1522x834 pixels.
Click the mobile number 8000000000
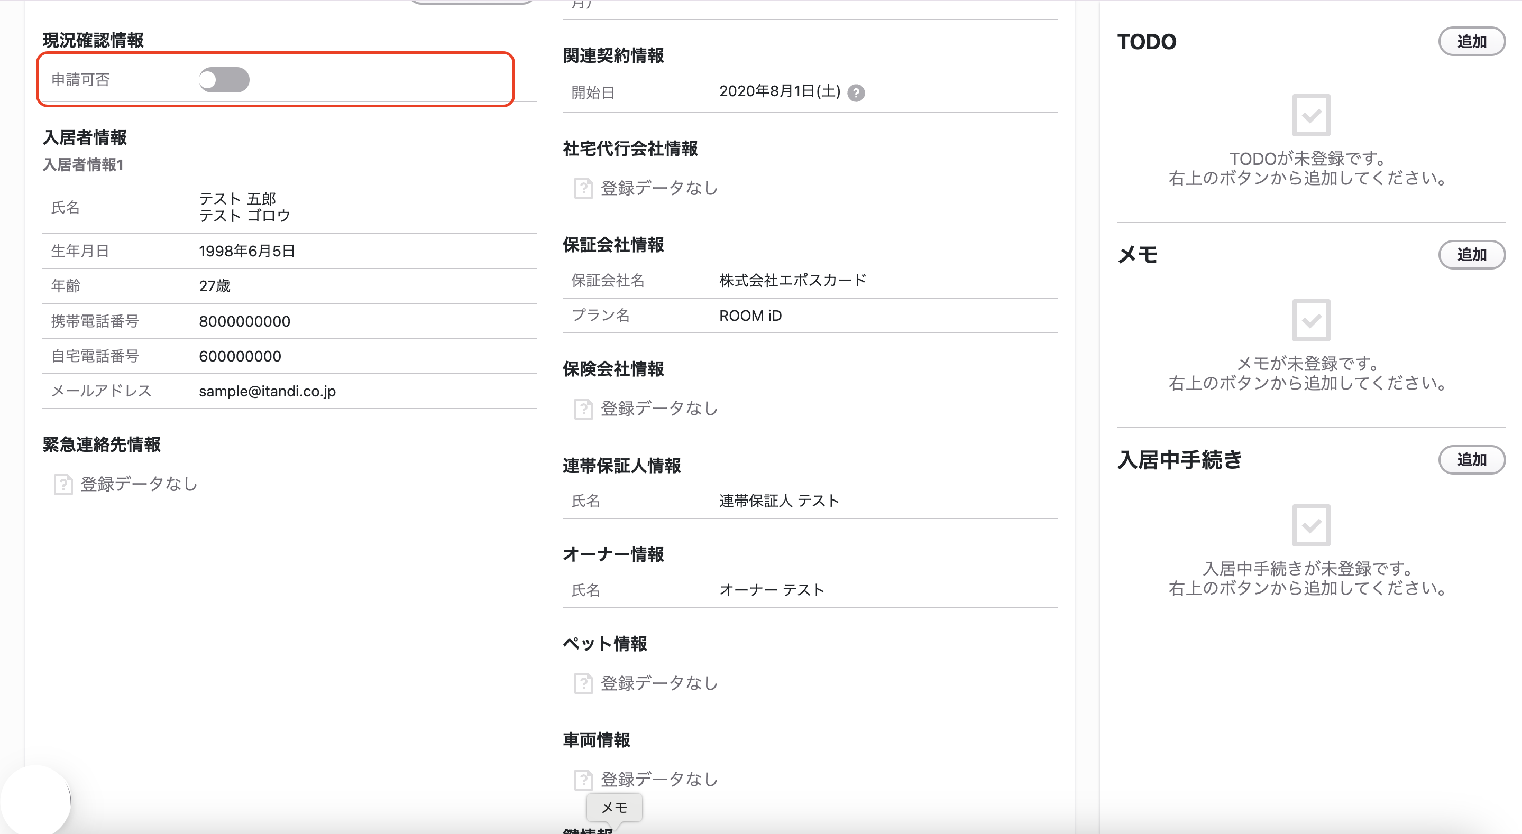click(245, 321)
